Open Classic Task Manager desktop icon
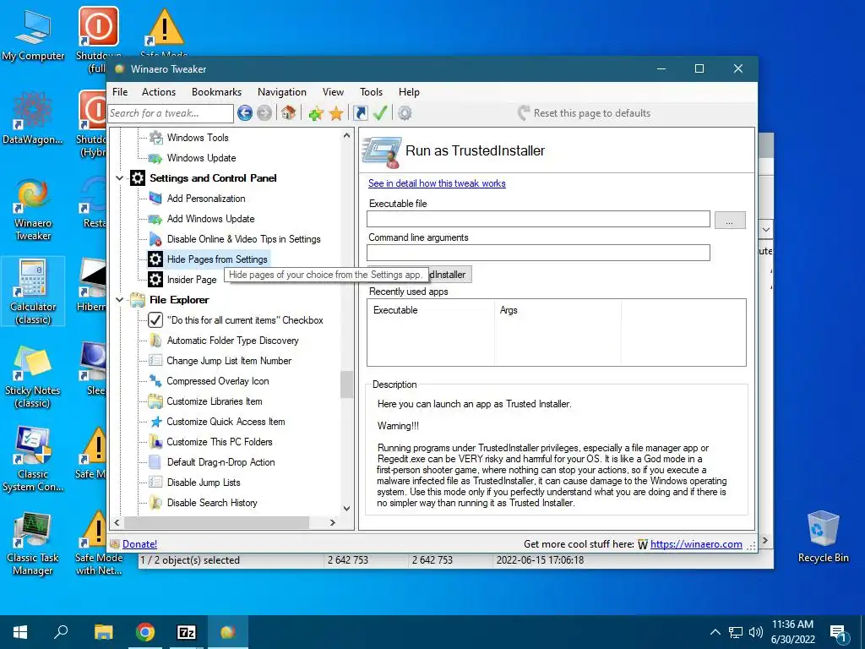 pos(33,543)
